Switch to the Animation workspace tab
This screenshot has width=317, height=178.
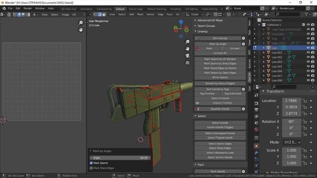click(86, 9)
